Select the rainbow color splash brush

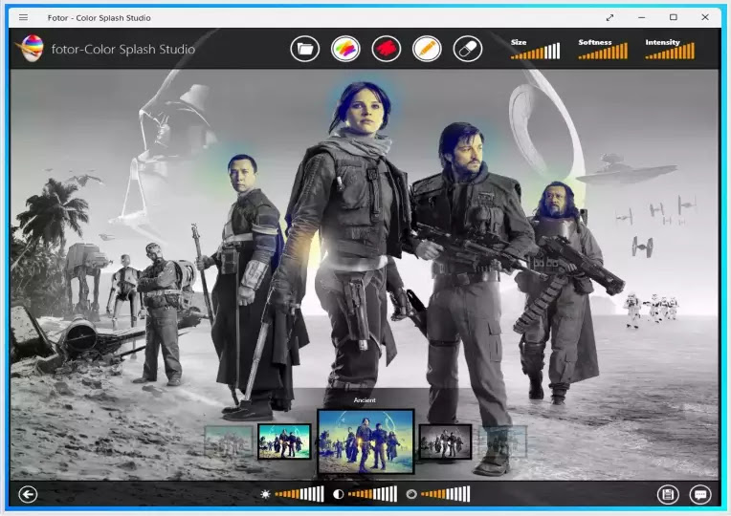(345, 49)
